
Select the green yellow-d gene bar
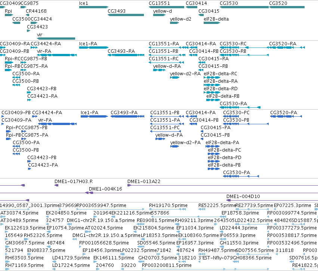pos(159,15)
